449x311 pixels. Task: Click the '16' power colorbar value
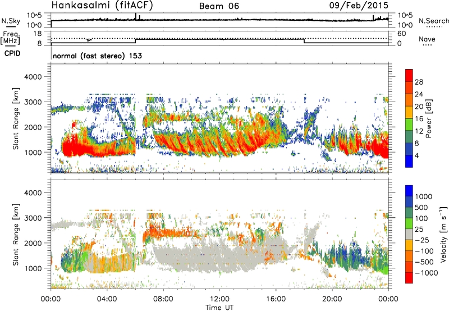click(x=419, y=119)
